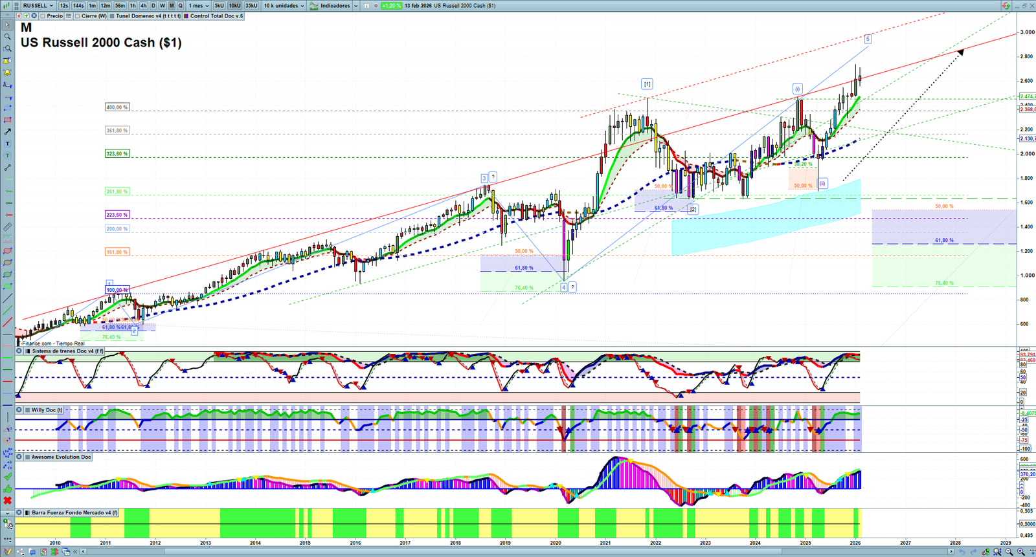Toggle Willy Doc (t) settings box

pyautogui.click(x=27, y=410)
